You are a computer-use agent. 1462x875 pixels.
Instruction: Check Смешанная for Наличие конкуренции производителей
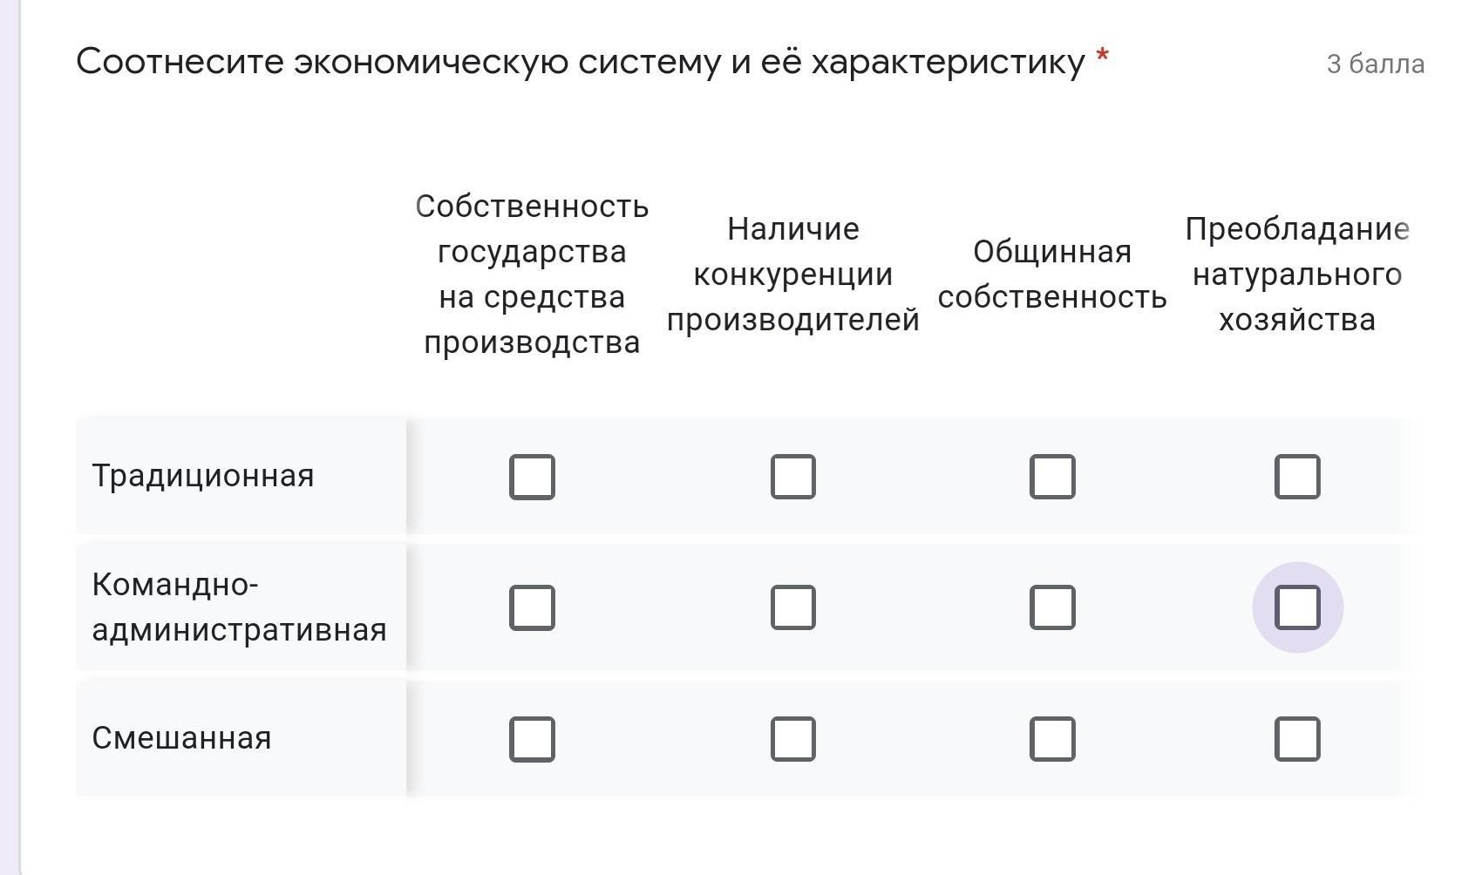[x=793, y=739]
